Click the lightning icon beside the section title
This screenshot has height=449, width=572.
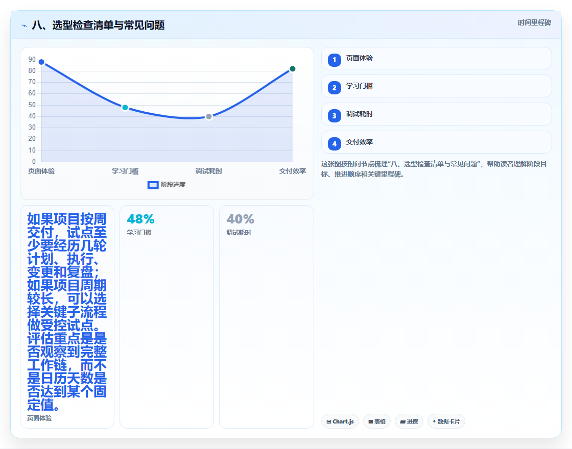click(x=25, y=26)
